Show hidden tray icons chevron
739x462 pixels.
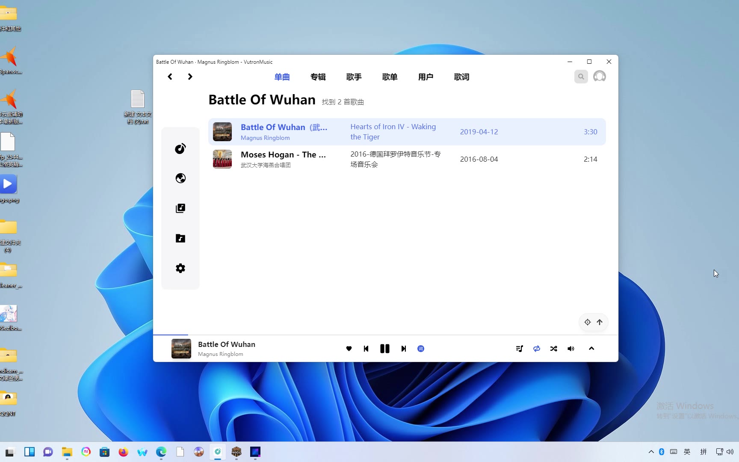(x=651, y=452)
